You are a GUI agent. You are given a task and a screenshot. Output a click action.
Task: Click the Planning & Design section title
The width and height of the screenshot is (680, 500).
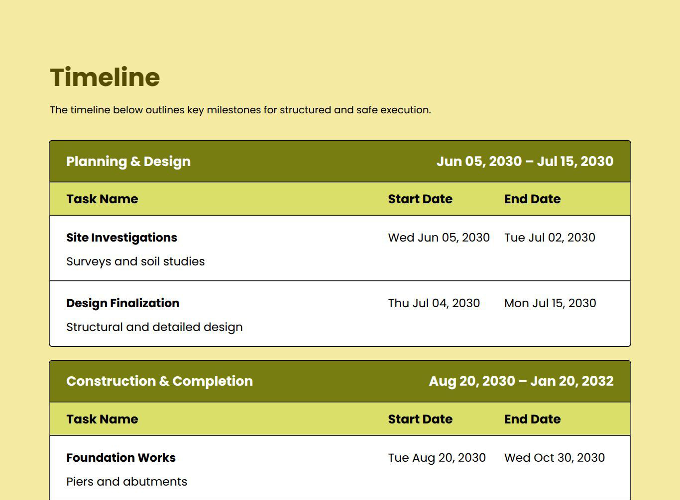[x=128, y=162]
